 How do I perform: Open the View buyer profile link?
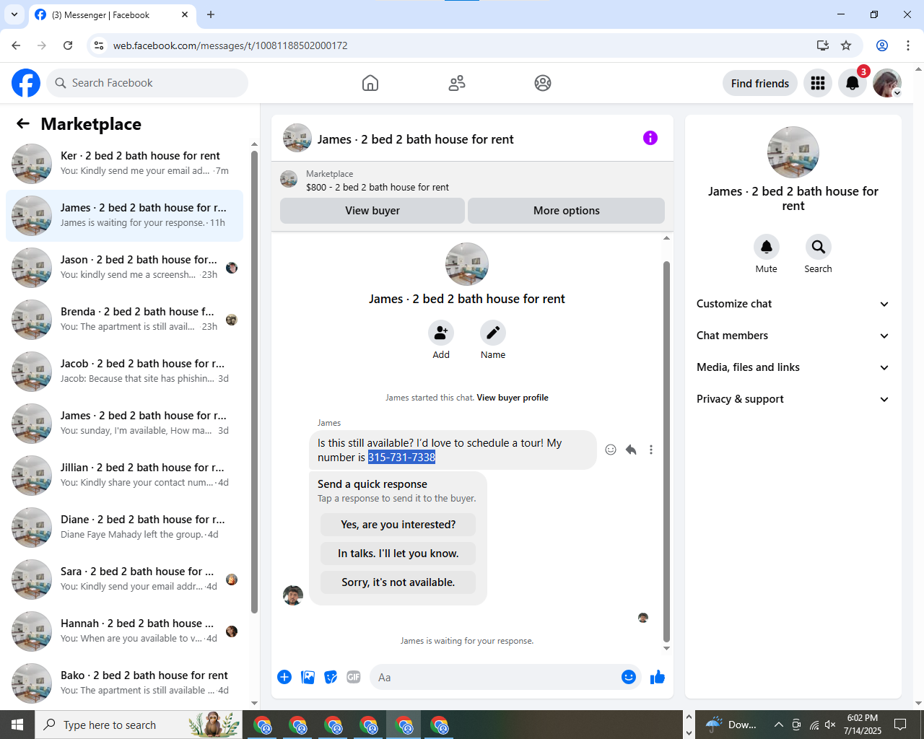click(513, 398)
